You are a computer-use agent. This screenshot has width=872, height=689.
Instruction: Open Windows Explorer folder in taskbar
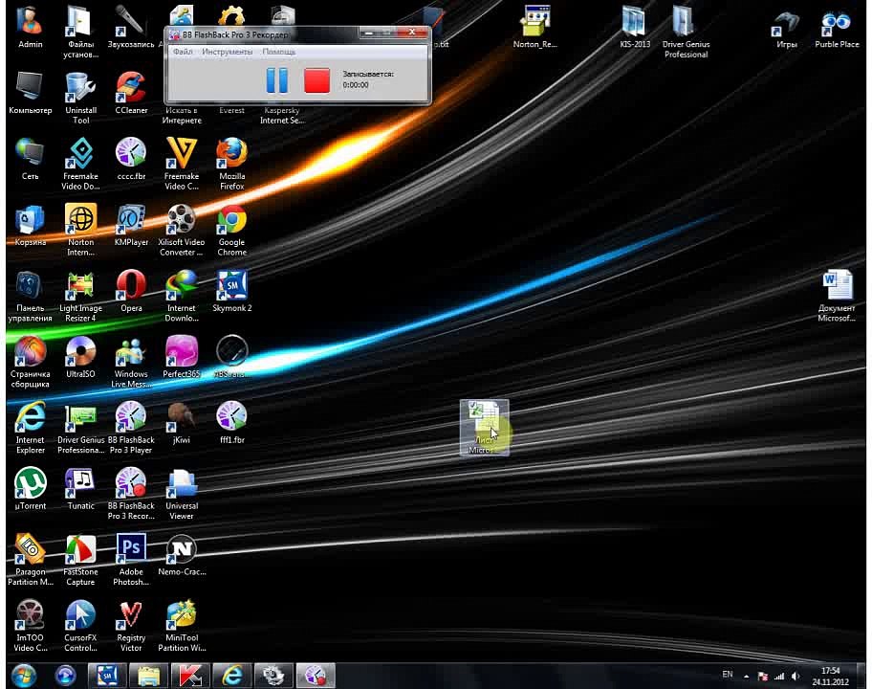[x=148, y=676]
